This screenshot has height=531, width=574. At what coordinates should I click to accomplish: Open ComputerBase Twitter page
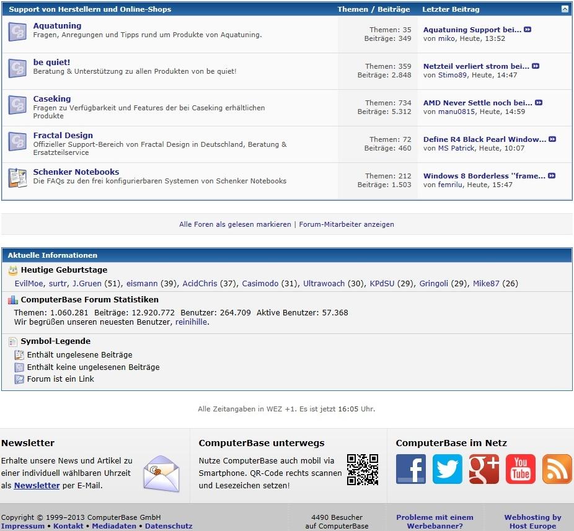coord(448,469)
